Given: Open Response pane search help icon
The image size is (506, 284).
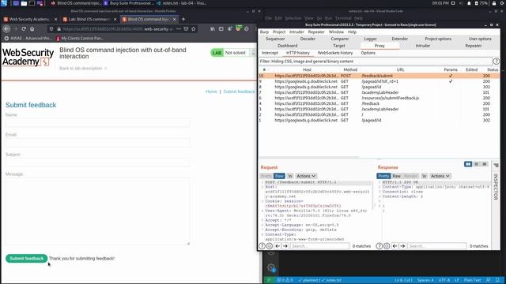Looking at the screenshot, I should [379, 246].
